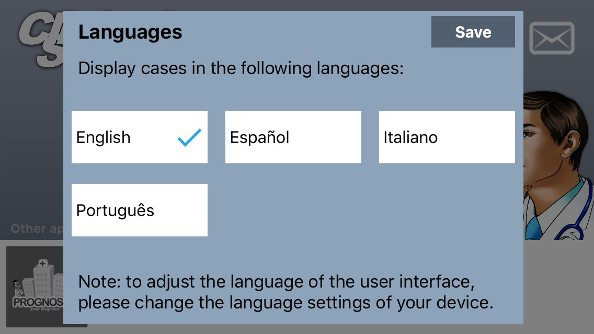This screenshot has width=594, height=334.
Task: Click the doctor's stethoscope
Action: click(x=581, y=214)
